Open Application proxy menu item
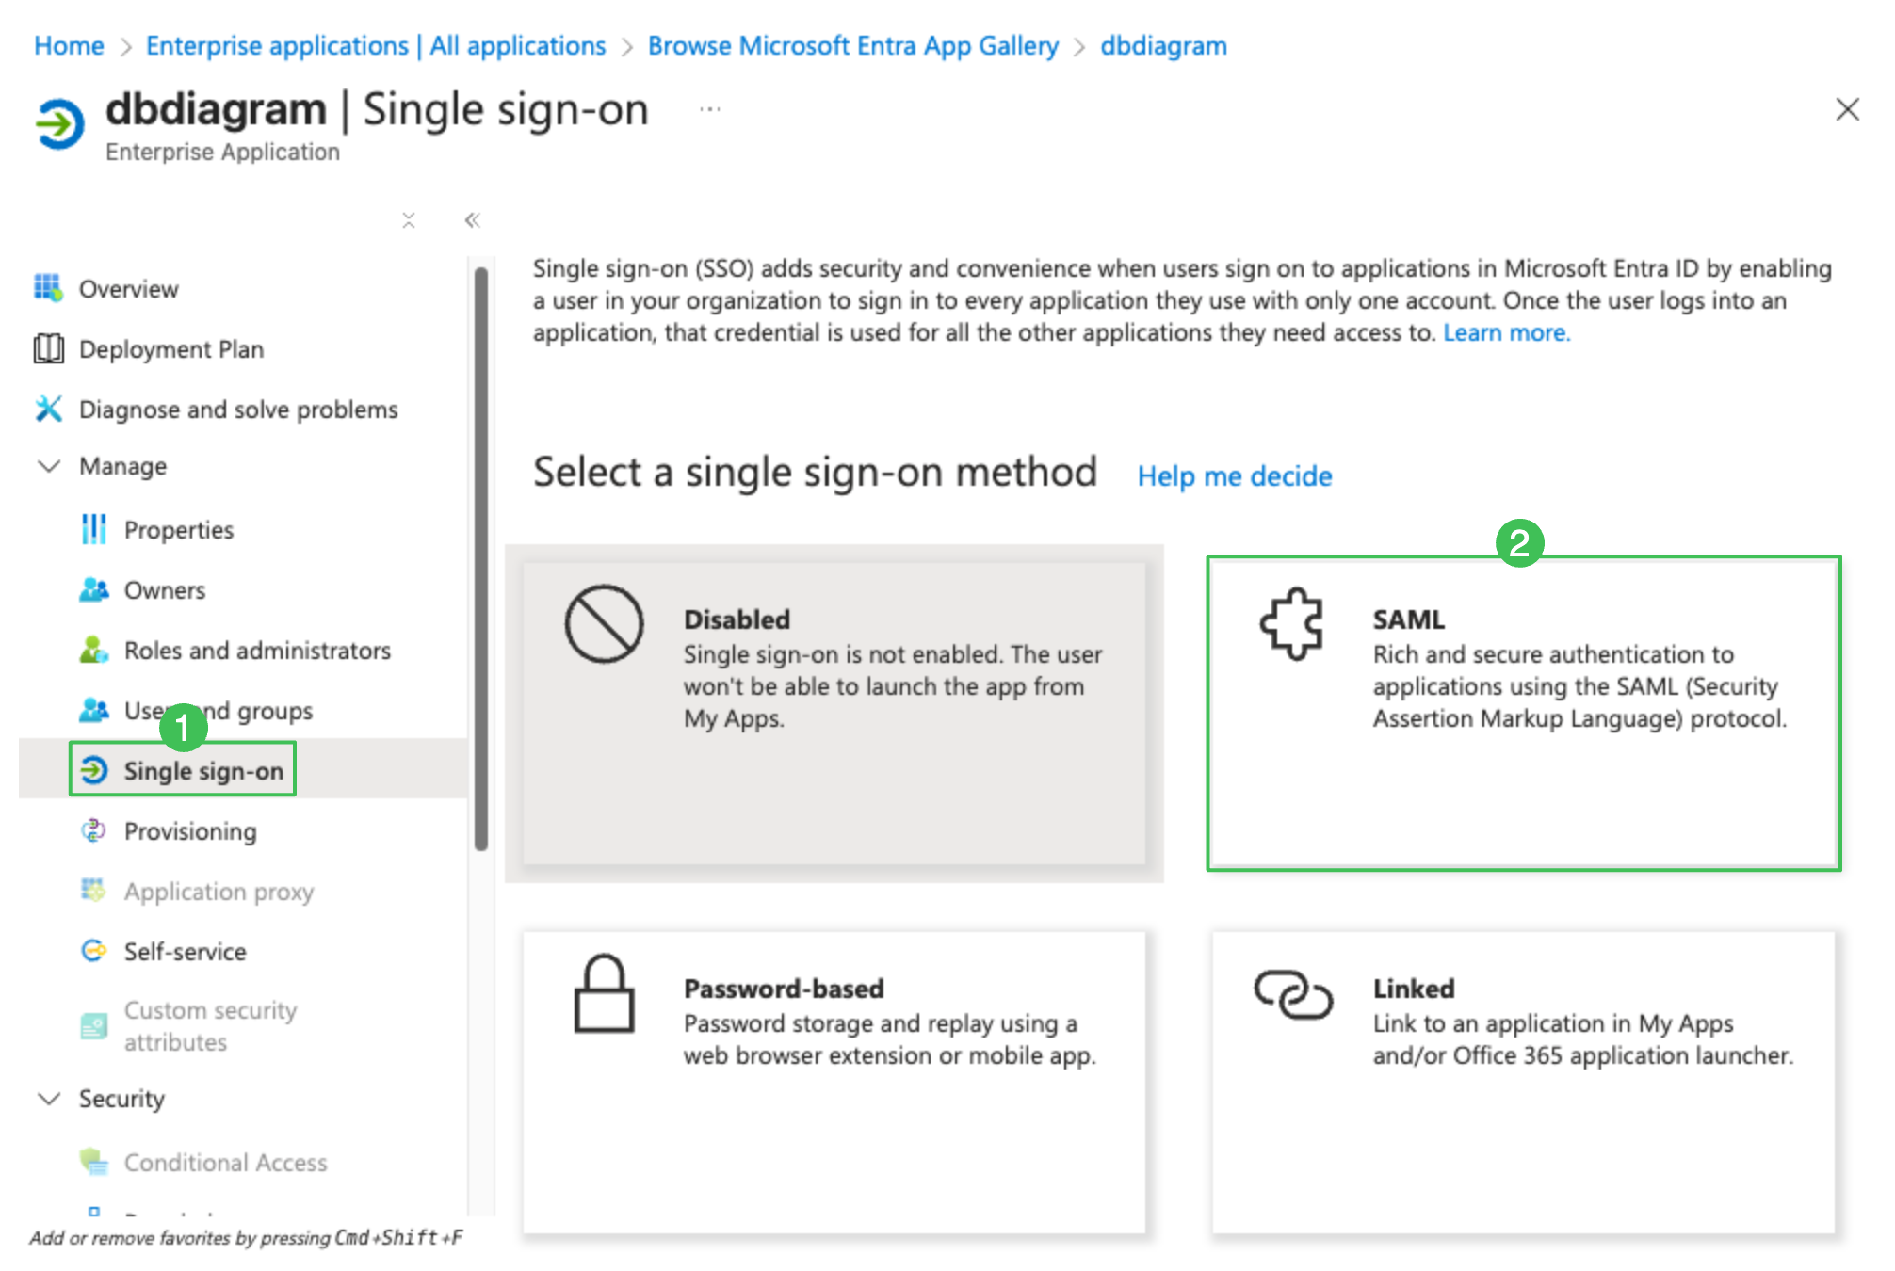 click(219, 892)
